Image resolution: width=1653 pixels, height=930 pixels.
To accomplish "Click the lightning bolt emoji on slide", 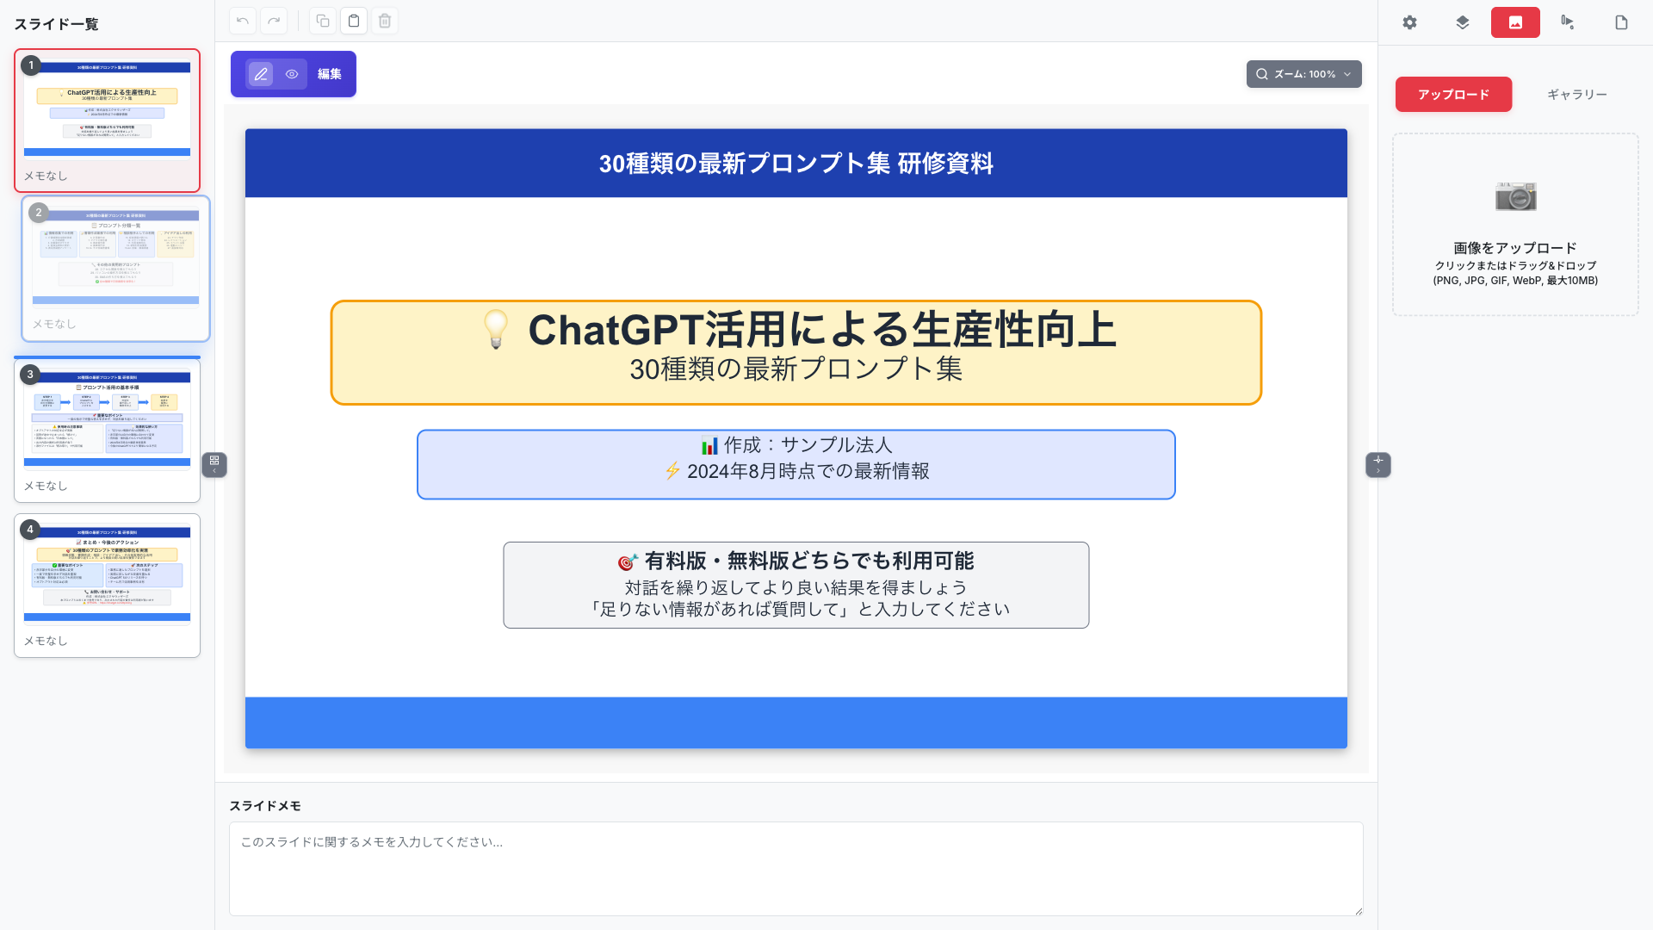I will pos(672,472).
